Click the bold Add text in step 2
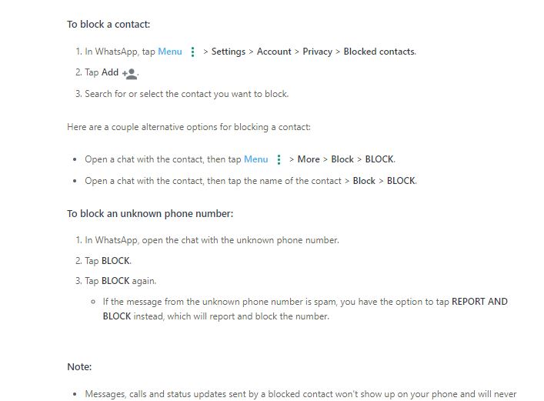The width and height of the screenshot is (544, 401). tap(110, 73)
